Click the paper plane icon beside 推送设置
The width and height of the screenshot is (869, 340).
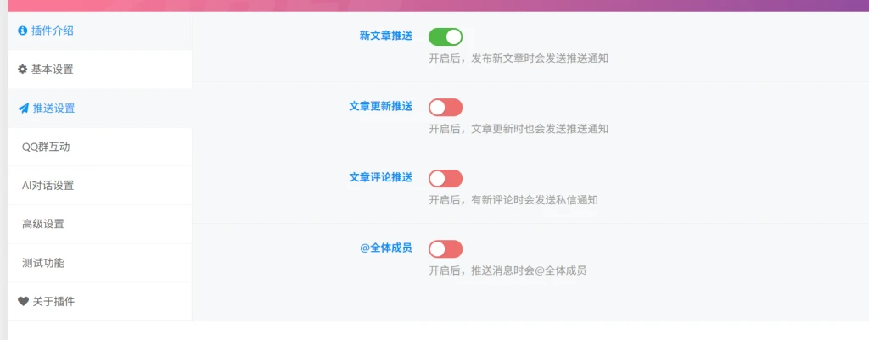pos(23,109)
